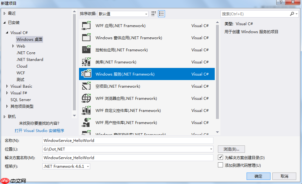Image resolution: width=302 pixels, height=184 pixels.
Task: Click the template list scroll up arrow
Action: (x=217, y=22)
